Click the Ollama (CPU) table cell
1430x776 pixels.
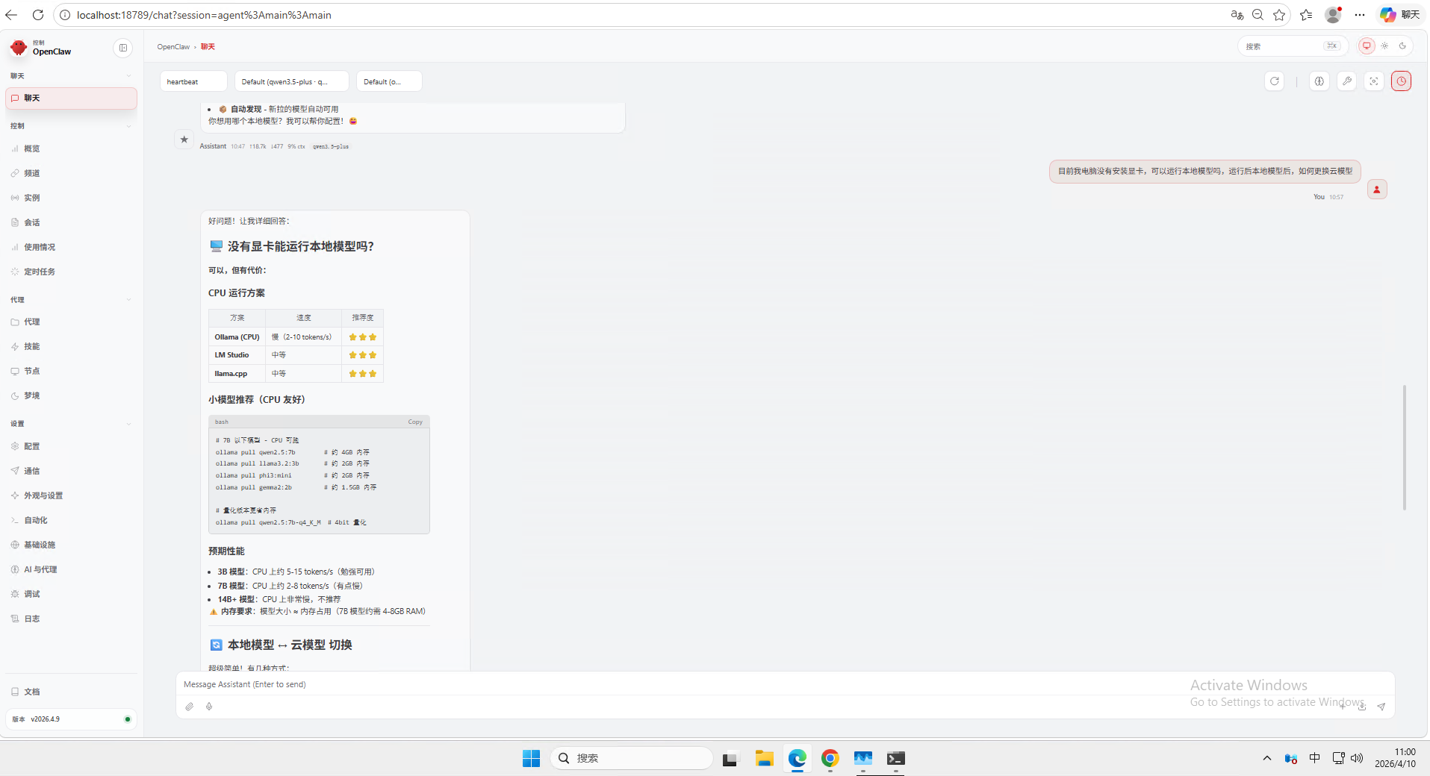[x=237, y=337]
